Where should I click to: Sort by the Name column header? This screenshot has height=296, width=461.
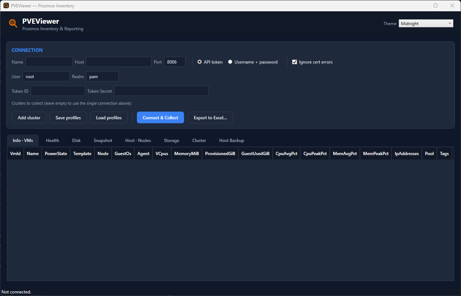33,154
